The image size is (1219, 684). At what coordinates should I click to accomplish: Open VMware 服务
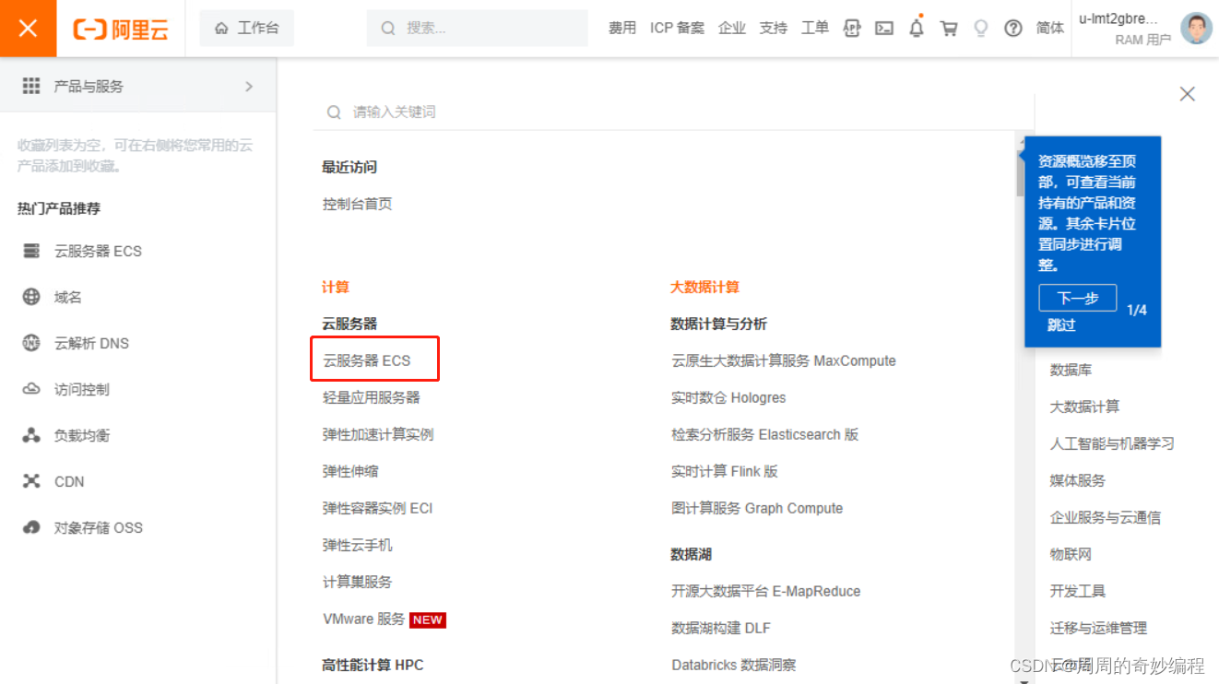coord(363,619)
